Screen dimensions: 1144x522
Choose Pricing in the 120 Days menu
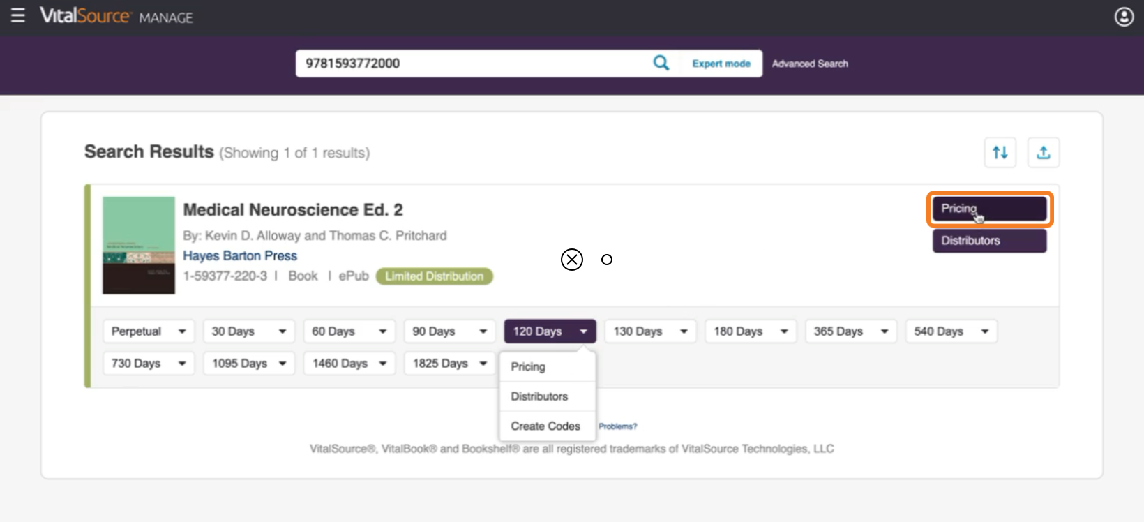(x=548, y=367)
